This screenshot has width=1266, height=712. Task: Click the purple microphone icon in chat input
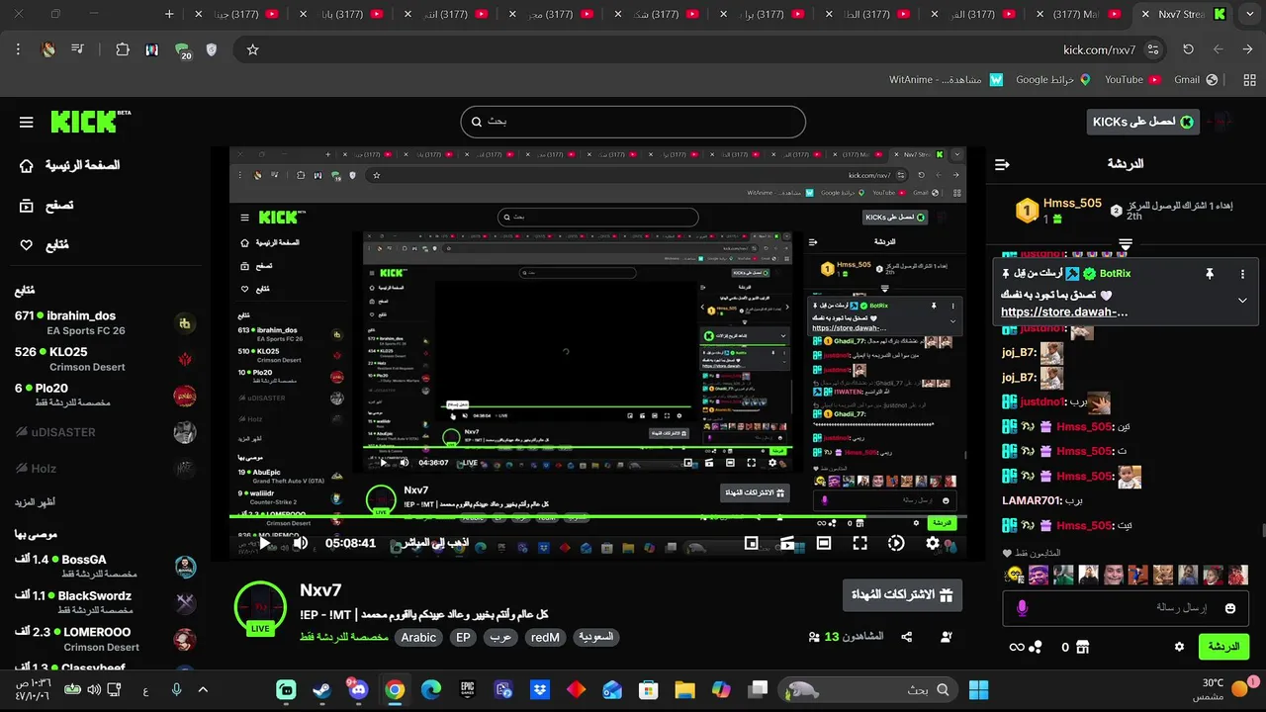1022,608
